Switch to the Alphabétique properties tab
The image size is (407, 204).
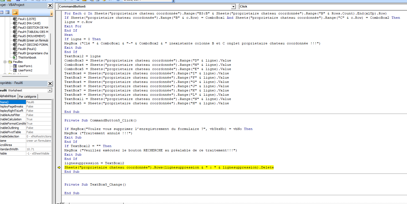click(x=8, y=96)
